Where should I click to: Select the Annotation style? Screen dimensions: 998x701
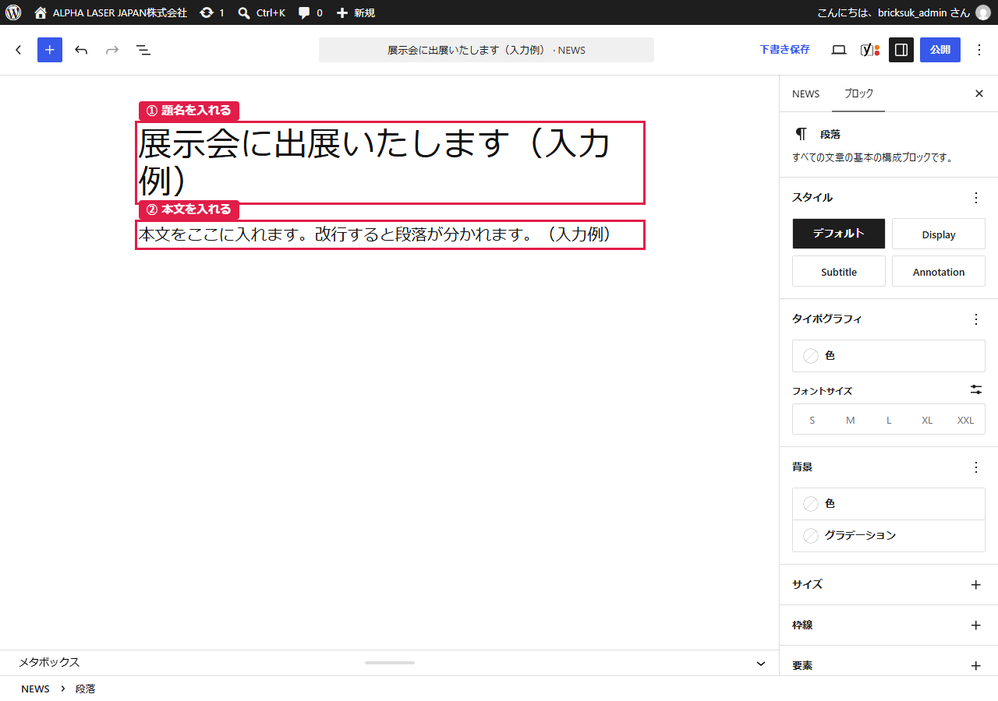pos(939,271)
